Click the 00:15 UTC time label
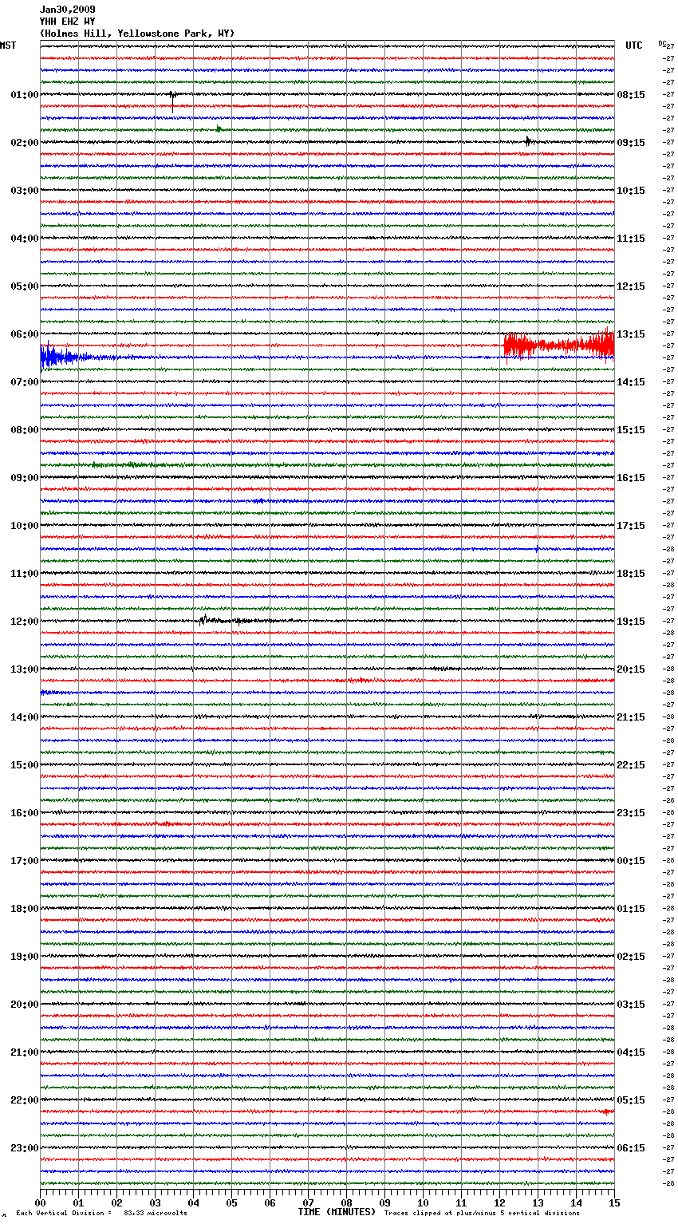The width and height of the screenshot is (678, 1224). pos(631,861)
